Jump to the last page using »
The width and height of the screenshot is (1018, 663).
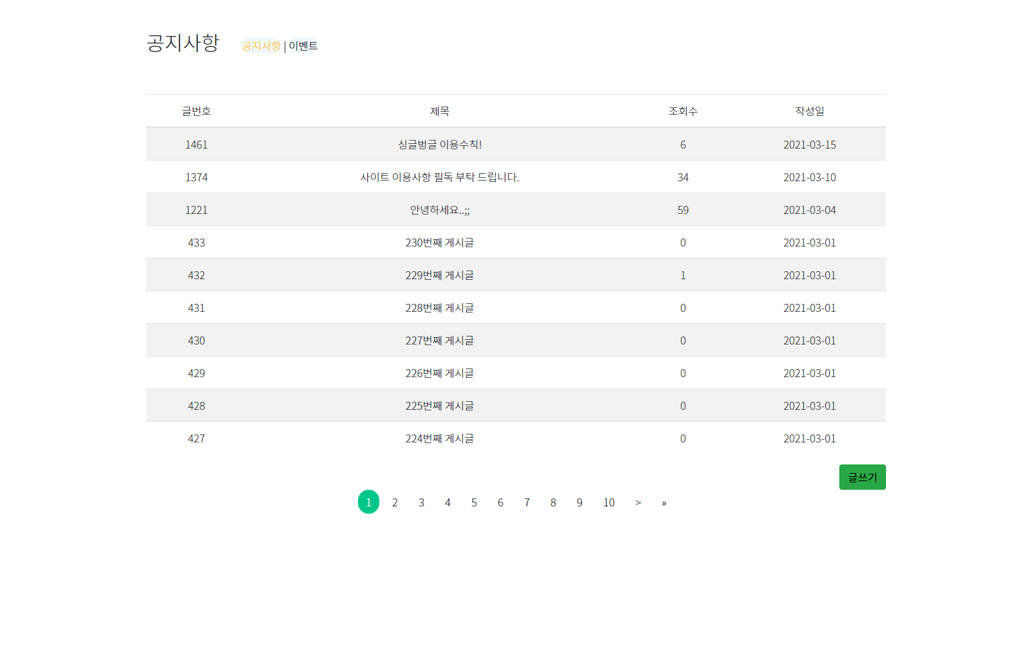point(663,502)
